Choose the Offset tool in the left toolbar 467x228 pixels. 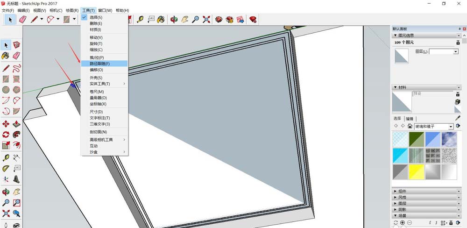point(17,145)
